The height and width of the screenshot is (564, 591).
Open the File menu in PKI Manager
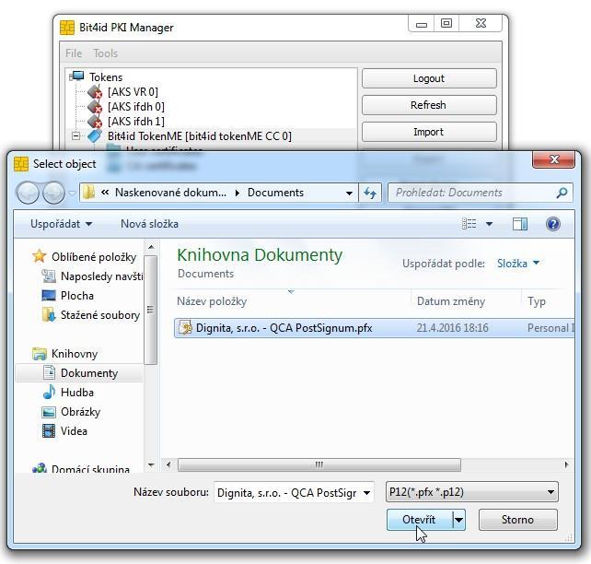pos(74,53)
